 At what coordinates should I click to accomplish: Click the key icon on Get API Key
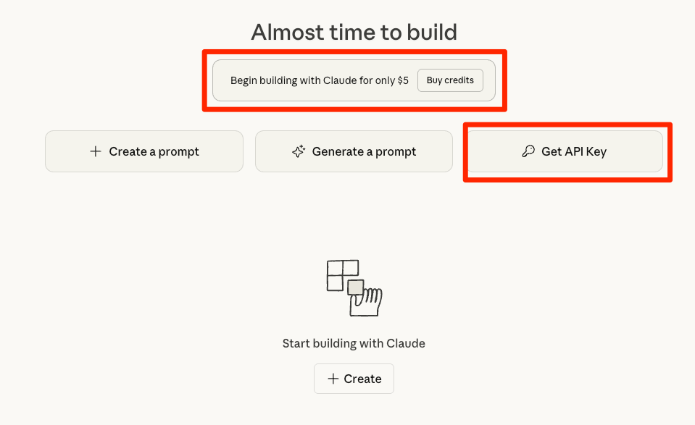pos(528,151)
